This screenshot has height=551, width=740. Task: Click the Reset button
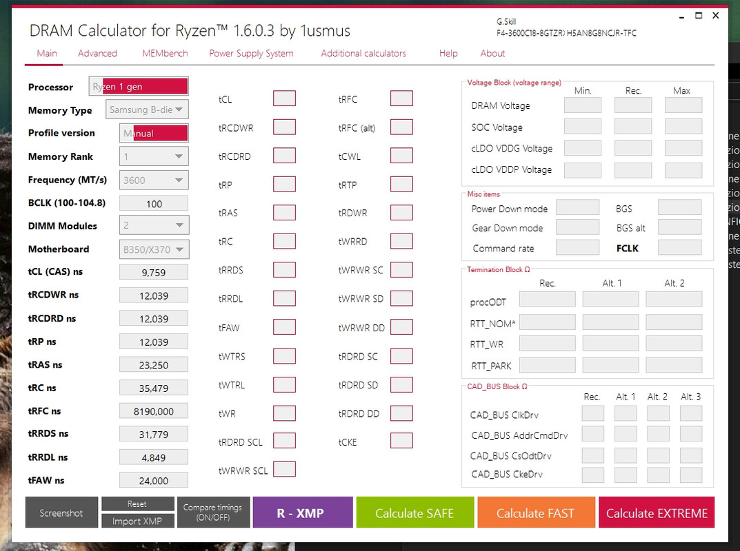coord(137,504)
